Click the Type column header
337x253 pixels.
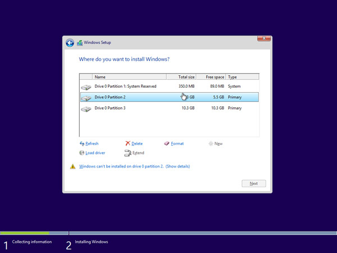tap(242, 77)
